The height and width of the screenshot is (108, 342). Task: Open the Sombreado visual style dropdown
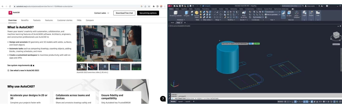coord(272,12)
